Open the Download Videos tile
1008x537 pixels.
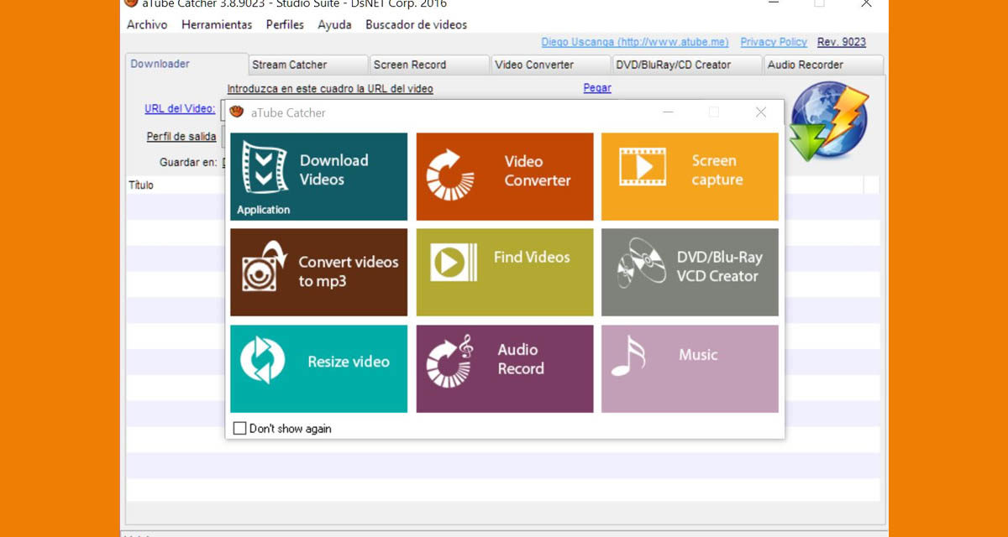318,176
